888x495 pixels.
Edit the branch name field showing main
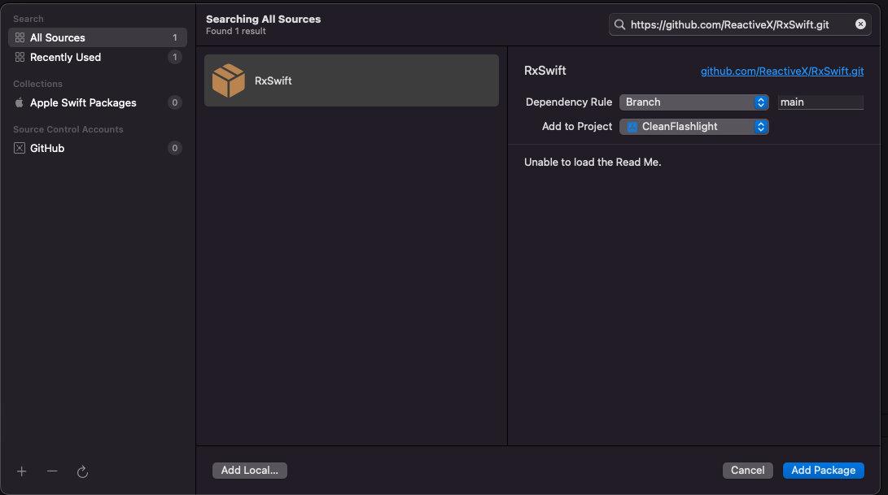click(x=820, y=102)
